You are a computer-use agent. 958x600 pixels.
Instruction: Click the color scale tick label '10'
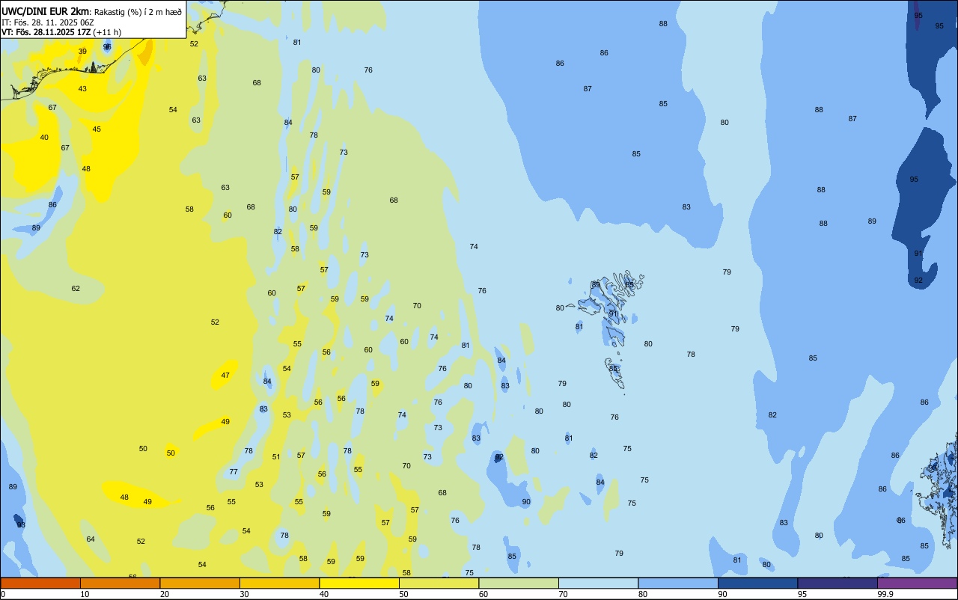click(85, 594)
